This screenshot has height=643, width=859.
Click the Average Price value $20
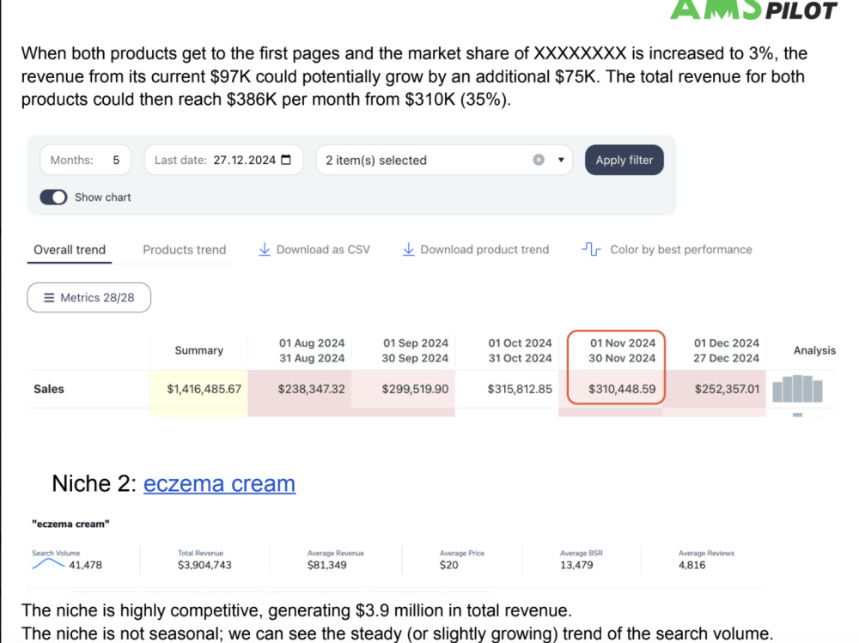coord(448,565)
